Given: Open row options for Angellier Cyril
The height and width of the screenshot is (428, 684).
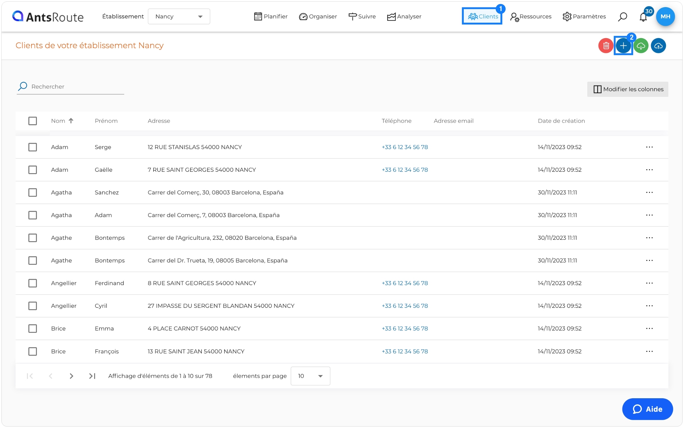Looking at the screenshot, I should [649, 306].
